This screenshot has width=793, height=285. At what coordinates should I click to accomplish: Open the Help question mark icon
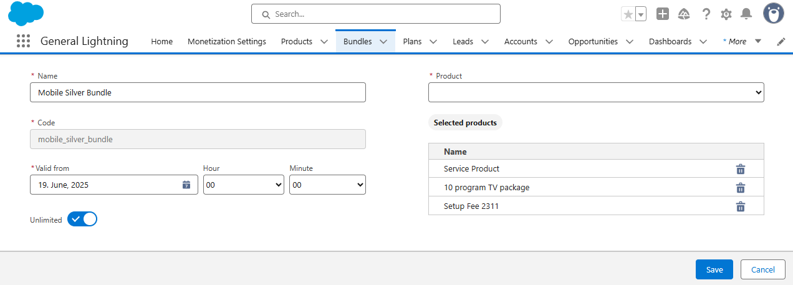(706, 14)
